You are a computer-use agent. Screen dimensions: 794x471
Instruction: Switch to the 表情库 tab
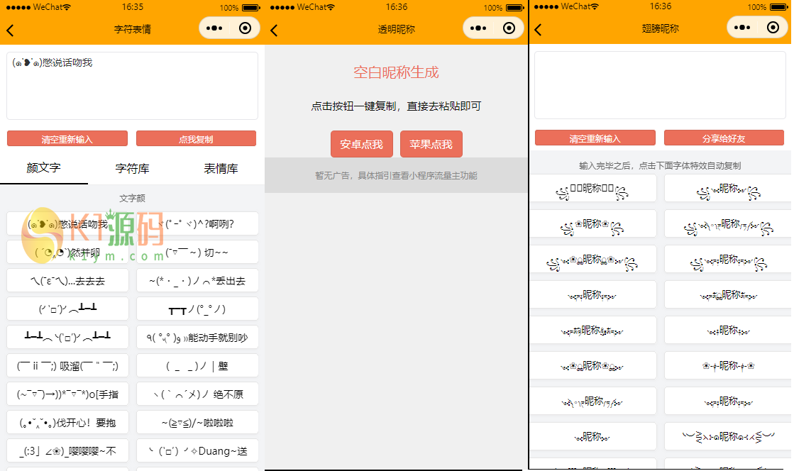pos(221,168)
